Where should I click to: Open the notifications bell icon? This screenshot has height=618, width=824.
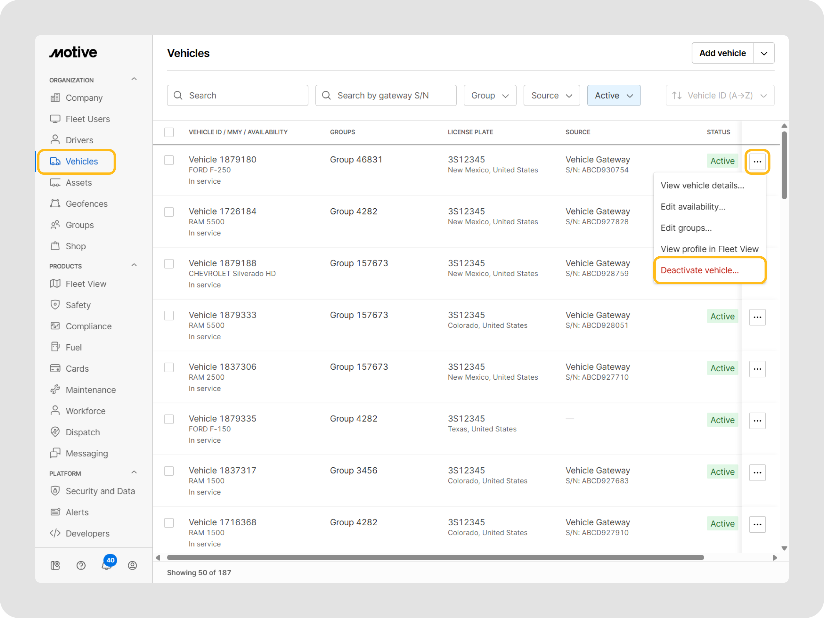pos(107,565)
